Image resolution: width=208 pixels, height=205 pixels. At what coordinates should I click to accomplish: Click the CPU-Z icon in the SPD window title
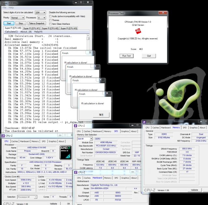pos(75,126)
